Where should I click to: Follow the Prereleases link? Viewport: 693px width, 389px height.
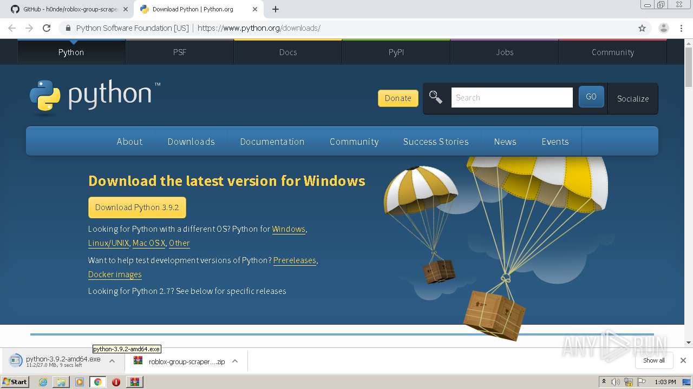pos(295,260)
